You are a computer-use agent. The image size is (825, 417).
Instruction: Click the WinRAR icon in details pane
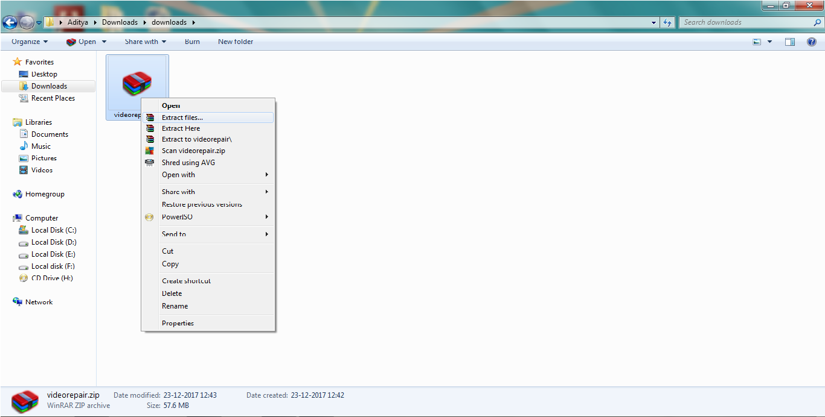click(x=25, y=401)
